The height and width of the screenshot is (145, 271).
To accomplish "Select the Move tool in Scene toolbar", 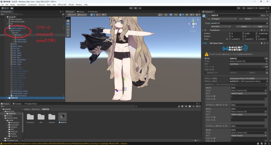I will [x=68, y=23].
